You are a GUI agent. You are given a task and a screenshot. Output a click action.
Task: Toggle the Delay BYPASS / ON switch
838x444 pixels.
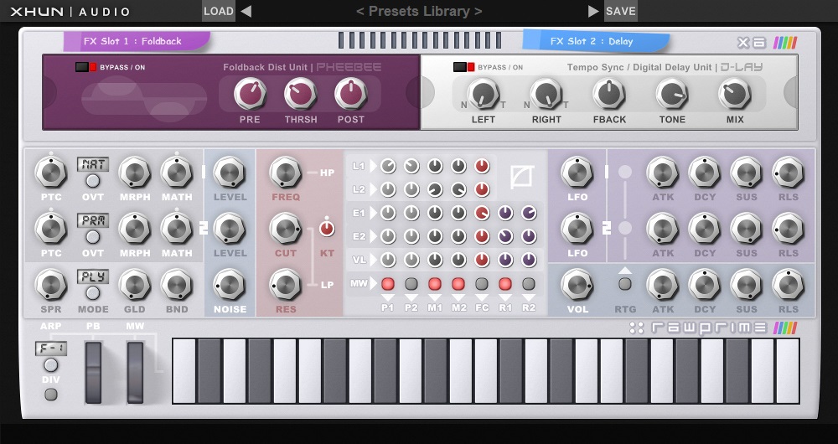pos(464,67)
